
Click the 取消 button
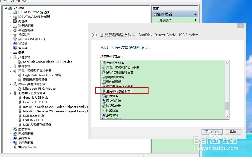click(233, 132)
